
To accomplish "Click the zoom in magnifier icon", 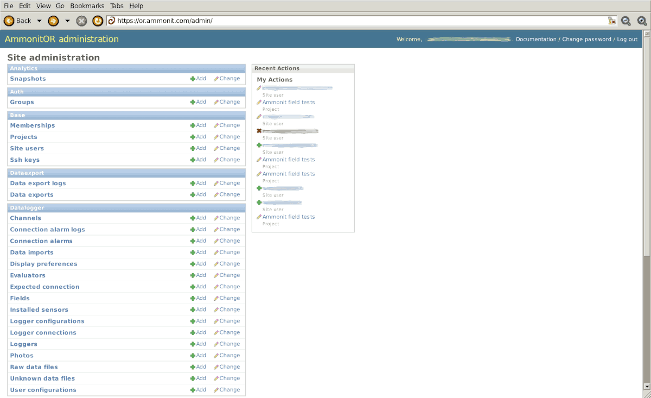I will click(x=642, y=21).
